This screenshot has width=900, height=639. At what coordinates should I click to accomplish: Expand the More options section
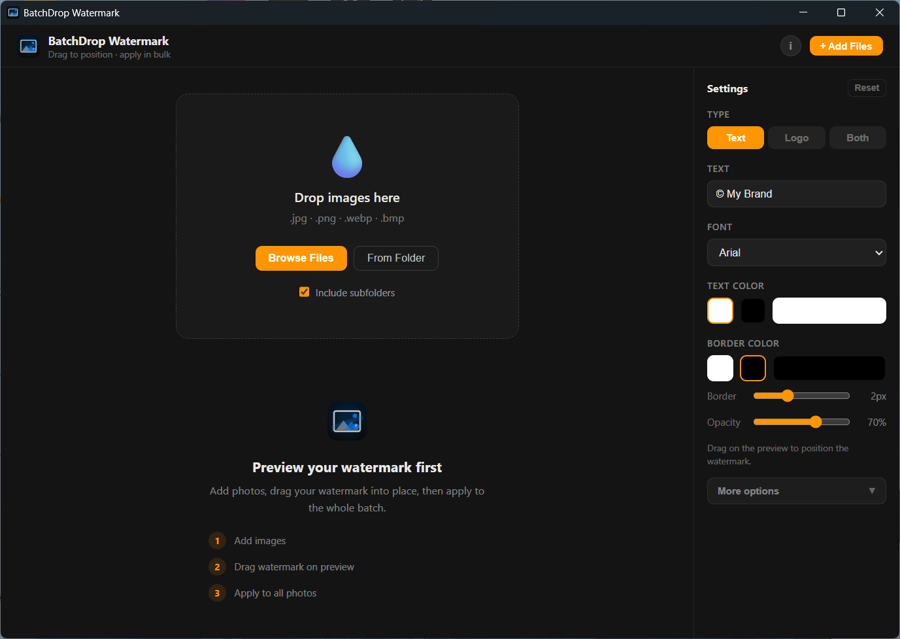pos(796,491)
